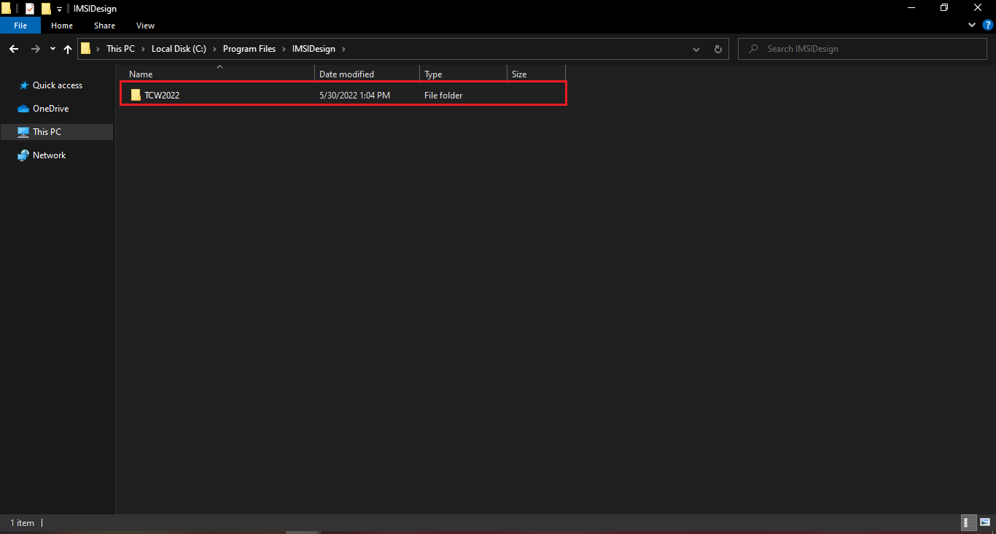The width and height of the screenshot is (996, 534).
Task: Switch to the Home ribbon tab
Action: pos(62,26)
